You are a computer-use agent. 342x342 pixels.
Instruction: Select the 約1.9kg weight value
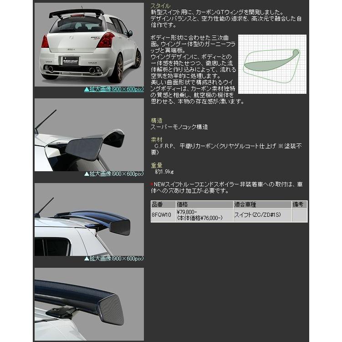click(x=164, y=172)
